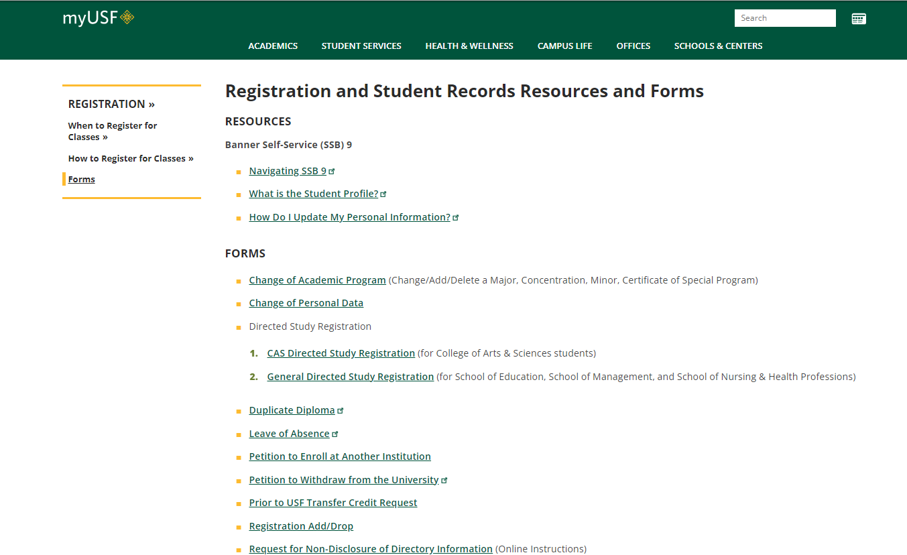Click the Banner Self-Service (SSB) 9 subheading
The height and width of the screenshot is (555, 907).
click(288, 145)
